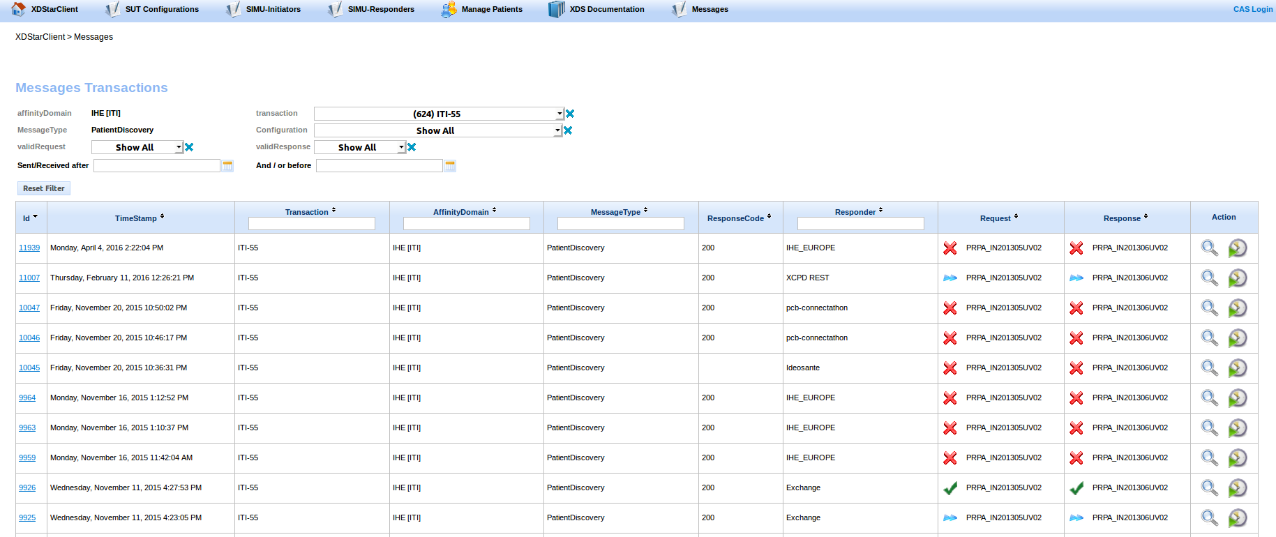
Task: Click the MessageType column filter field
Action: click(x=621, y=223)
